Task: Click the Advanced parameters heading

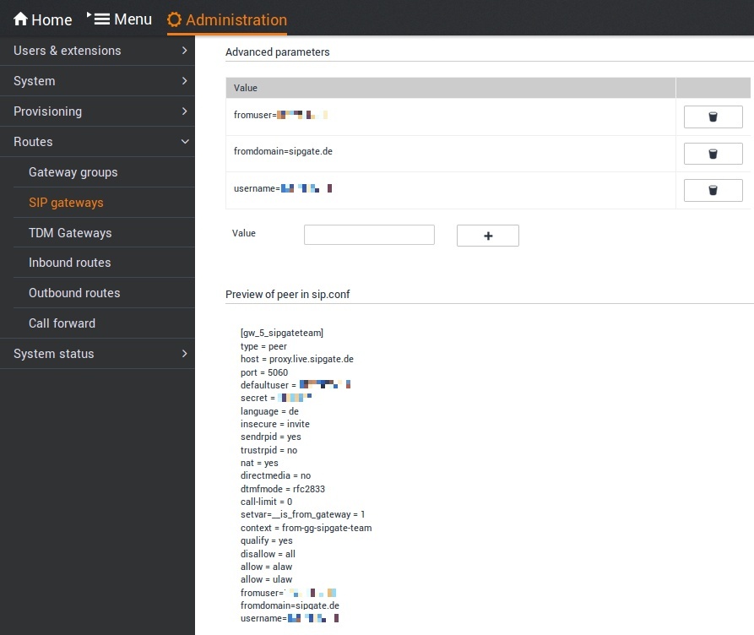Action: click(278, 52)
